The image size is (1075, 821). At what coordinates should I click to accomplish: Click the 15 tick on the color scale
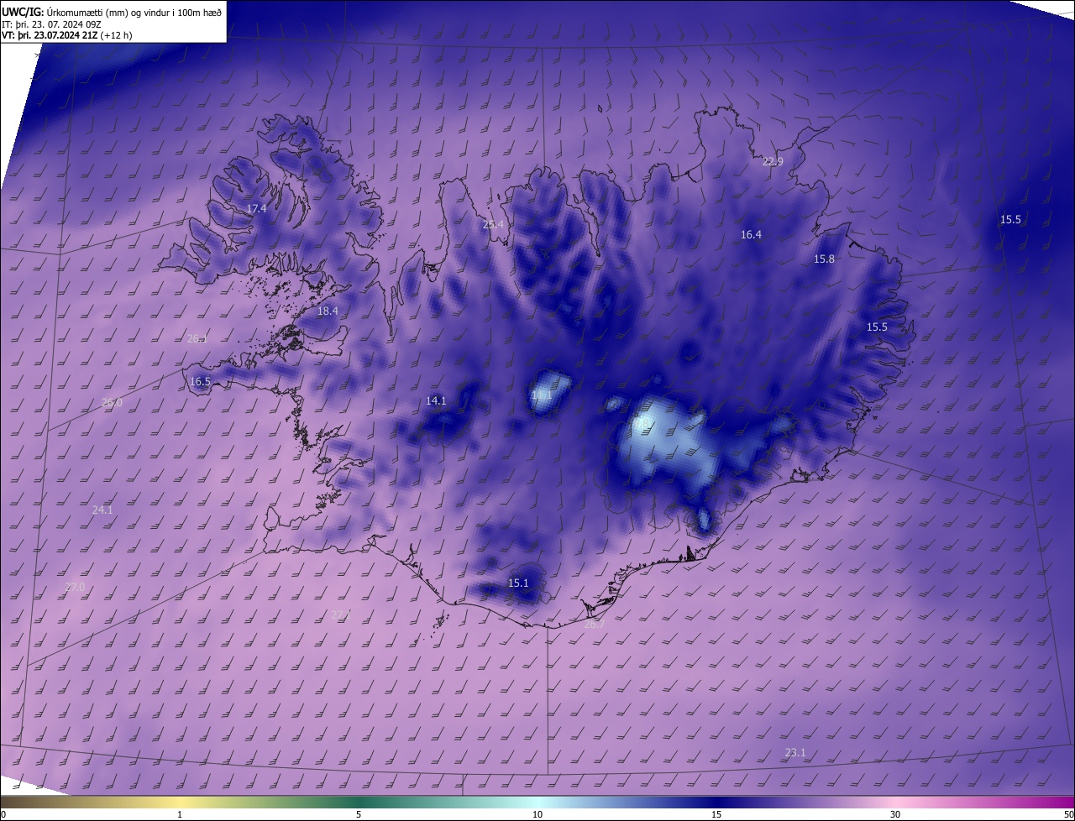(716, 814)
